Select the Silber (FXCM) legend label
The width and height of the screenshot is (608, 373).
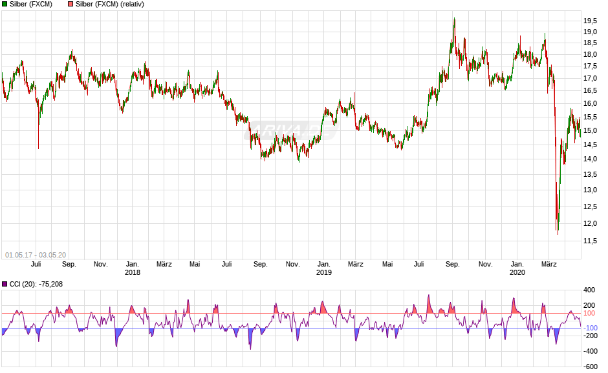tap(31, 5)
